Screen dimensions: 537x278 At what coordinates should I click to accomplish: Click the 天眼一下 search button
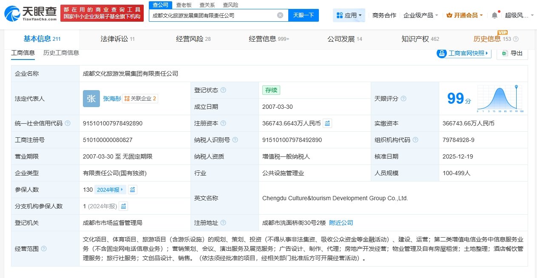[304, 15]
